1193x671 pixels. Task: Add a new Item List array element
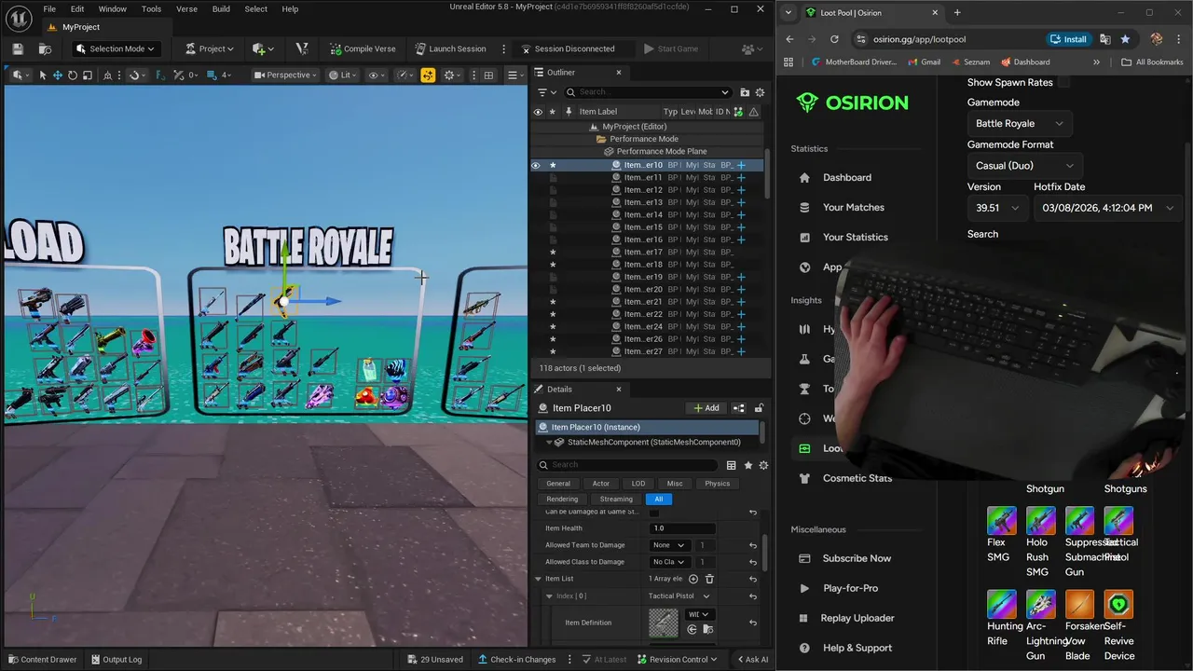692,579
